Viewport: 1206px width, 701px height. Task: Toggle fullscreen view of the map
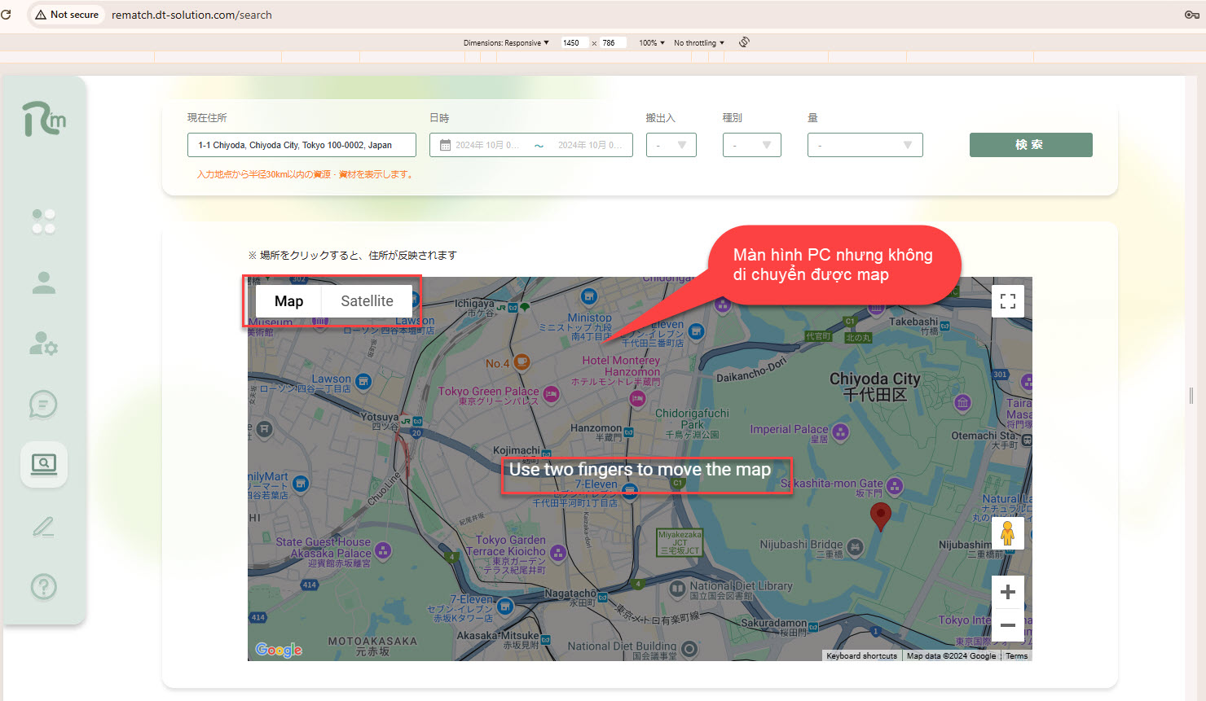click(1008, 301)
